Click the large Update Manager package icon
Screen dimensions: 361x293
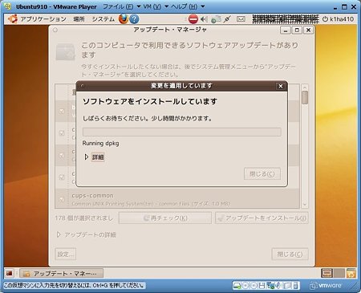[66, 52]
